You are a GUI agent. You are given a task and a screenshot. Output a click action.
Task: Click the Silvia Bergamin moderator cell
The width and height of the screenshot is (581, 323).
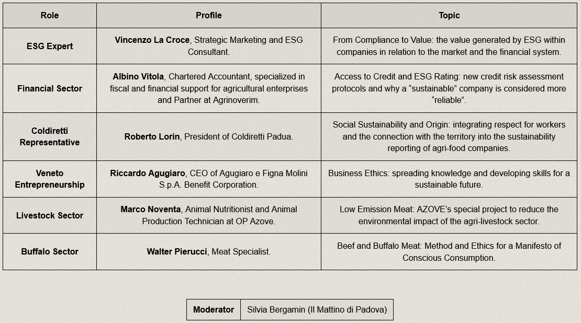[x=317, y=310]
